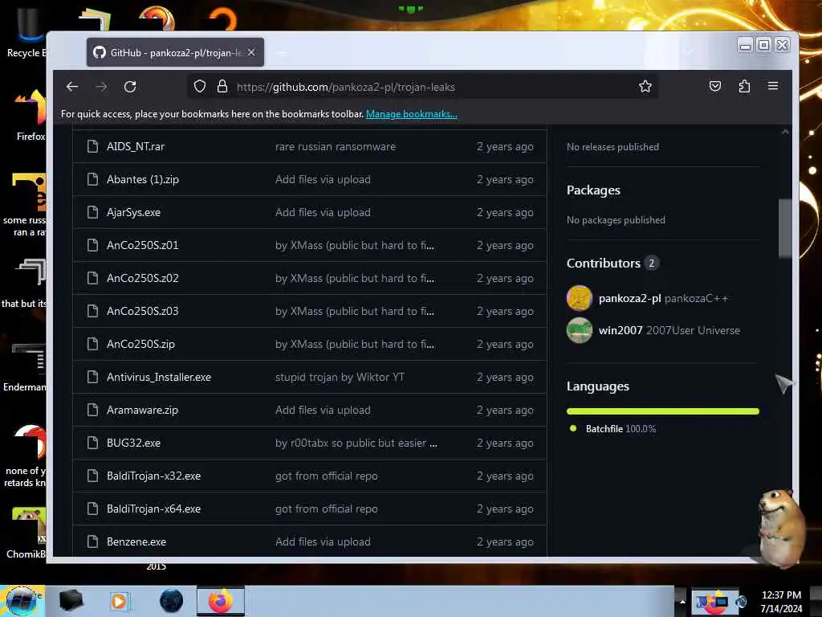
Task: Click the scrollbar up arrow
Action: (x=785, y=133)
